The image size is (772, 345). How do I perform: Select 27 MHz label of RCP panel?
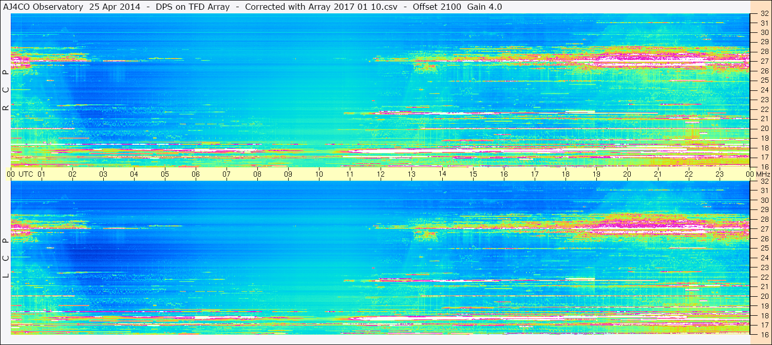click(x=764, y=61)
